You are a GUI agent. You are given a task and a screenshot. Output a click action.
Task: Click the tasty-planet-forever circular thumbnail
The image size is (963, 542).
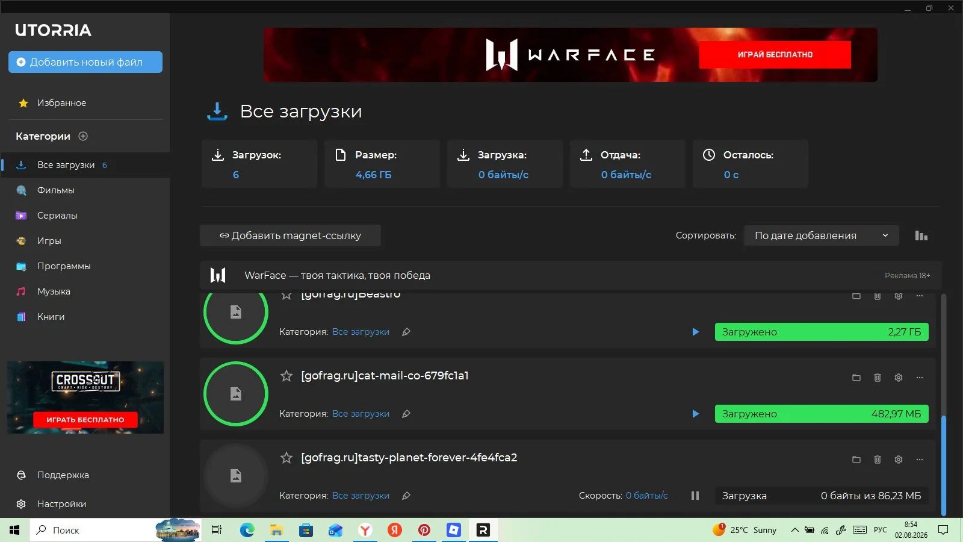[x=236, y=476]
